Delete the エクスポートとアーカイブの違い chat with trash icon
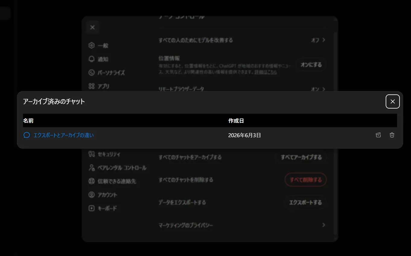 tap(392, 135)
